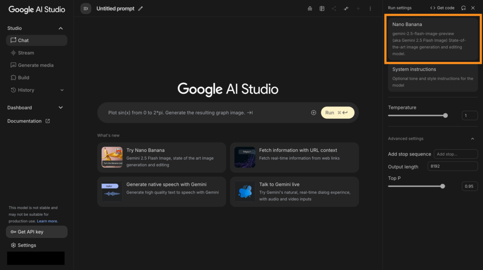Open the Documentation external link
The height and width of the screenshot is (270, 483).
29,121
